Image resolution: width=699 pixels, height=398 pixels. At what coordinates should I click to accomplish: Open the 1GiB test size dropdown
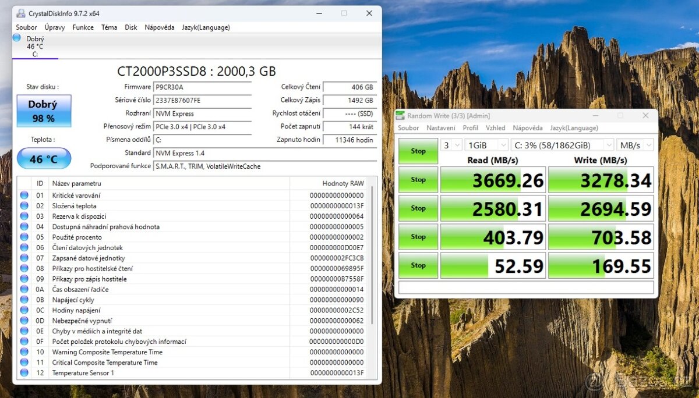click(x=486, y=144)
